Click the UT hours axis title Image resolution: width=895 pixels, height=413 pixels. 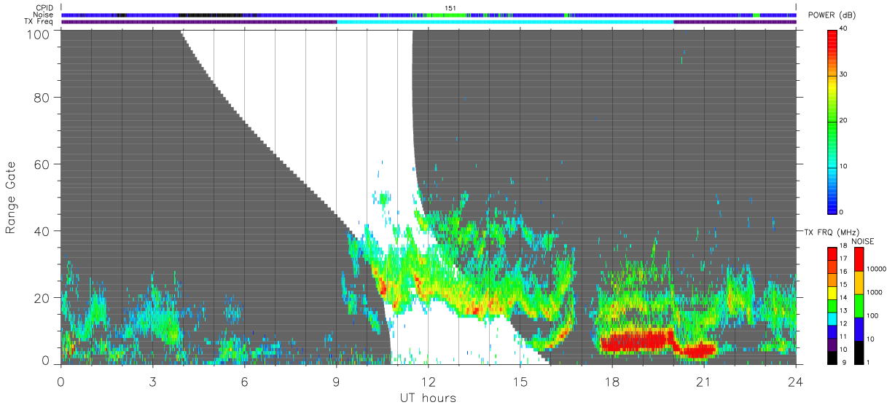[x=428, y=398]
